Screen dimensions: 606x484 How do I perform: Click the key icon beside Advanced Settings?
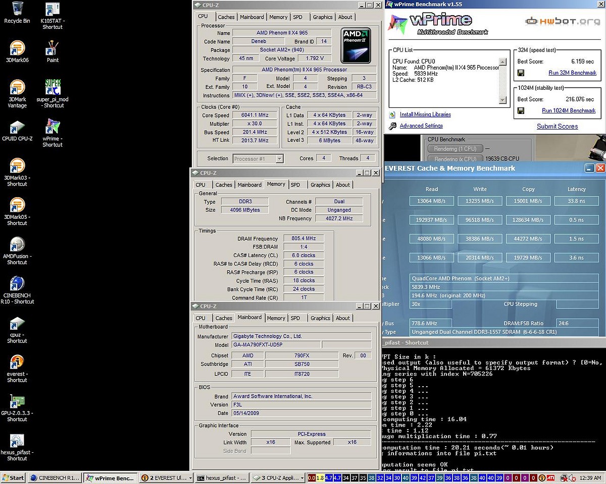tap(393, 126)
